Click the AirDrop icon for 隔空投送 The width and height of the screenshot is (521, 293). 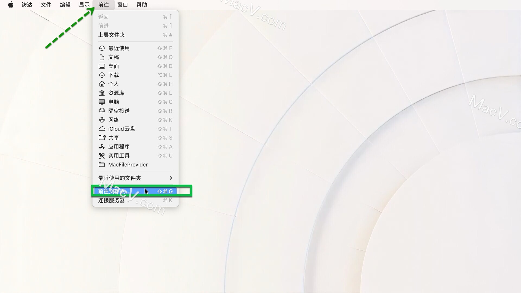pos(102,111)
